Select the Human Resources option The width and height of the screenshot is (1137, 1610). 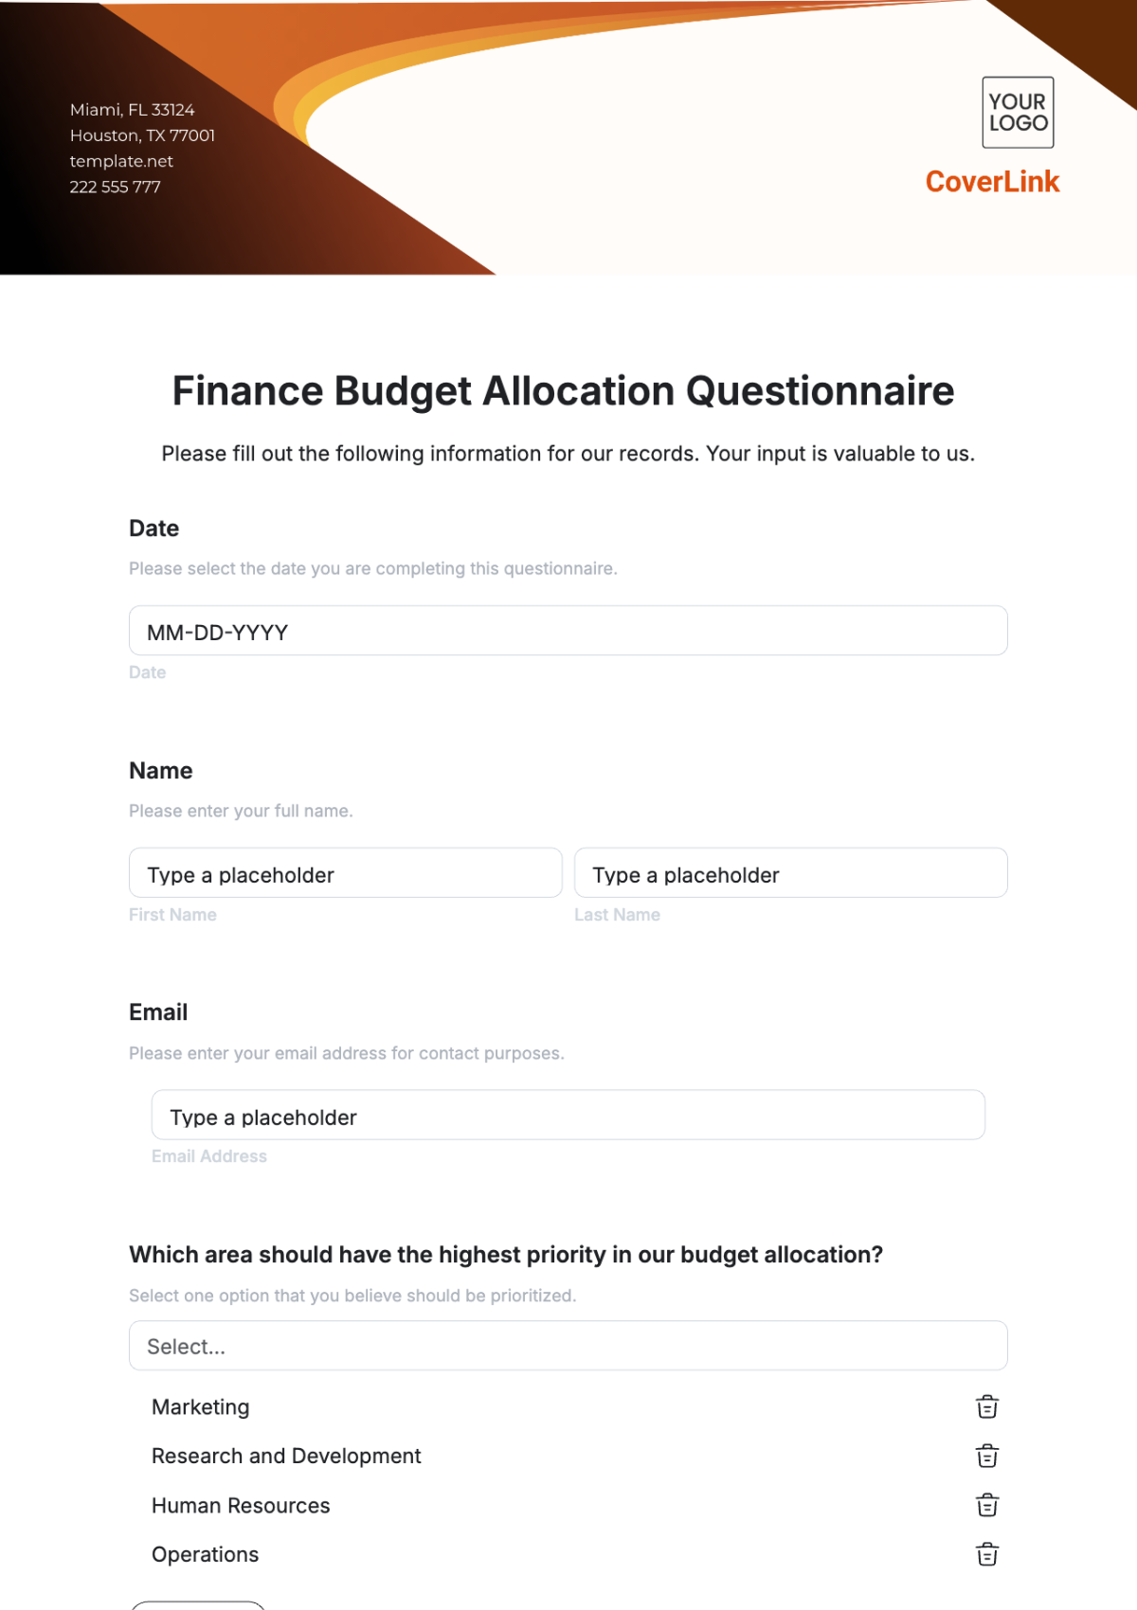coord(241,1506)
